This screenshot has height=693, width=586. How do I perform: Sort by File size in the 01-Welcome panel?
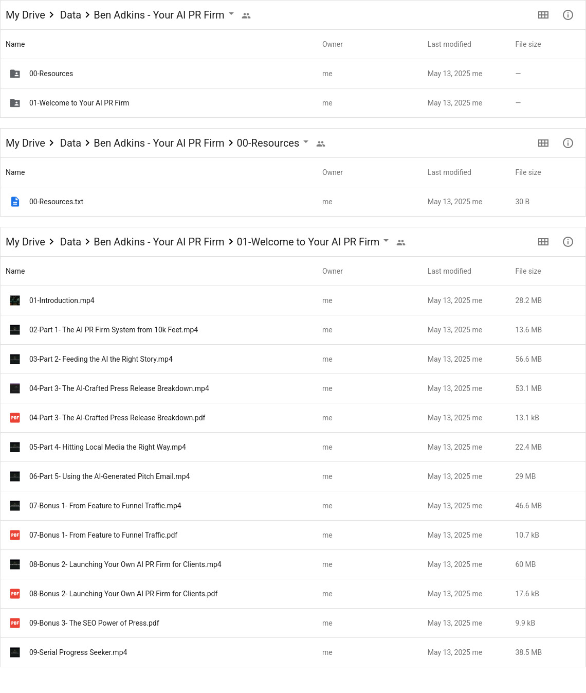pos(528,271)
